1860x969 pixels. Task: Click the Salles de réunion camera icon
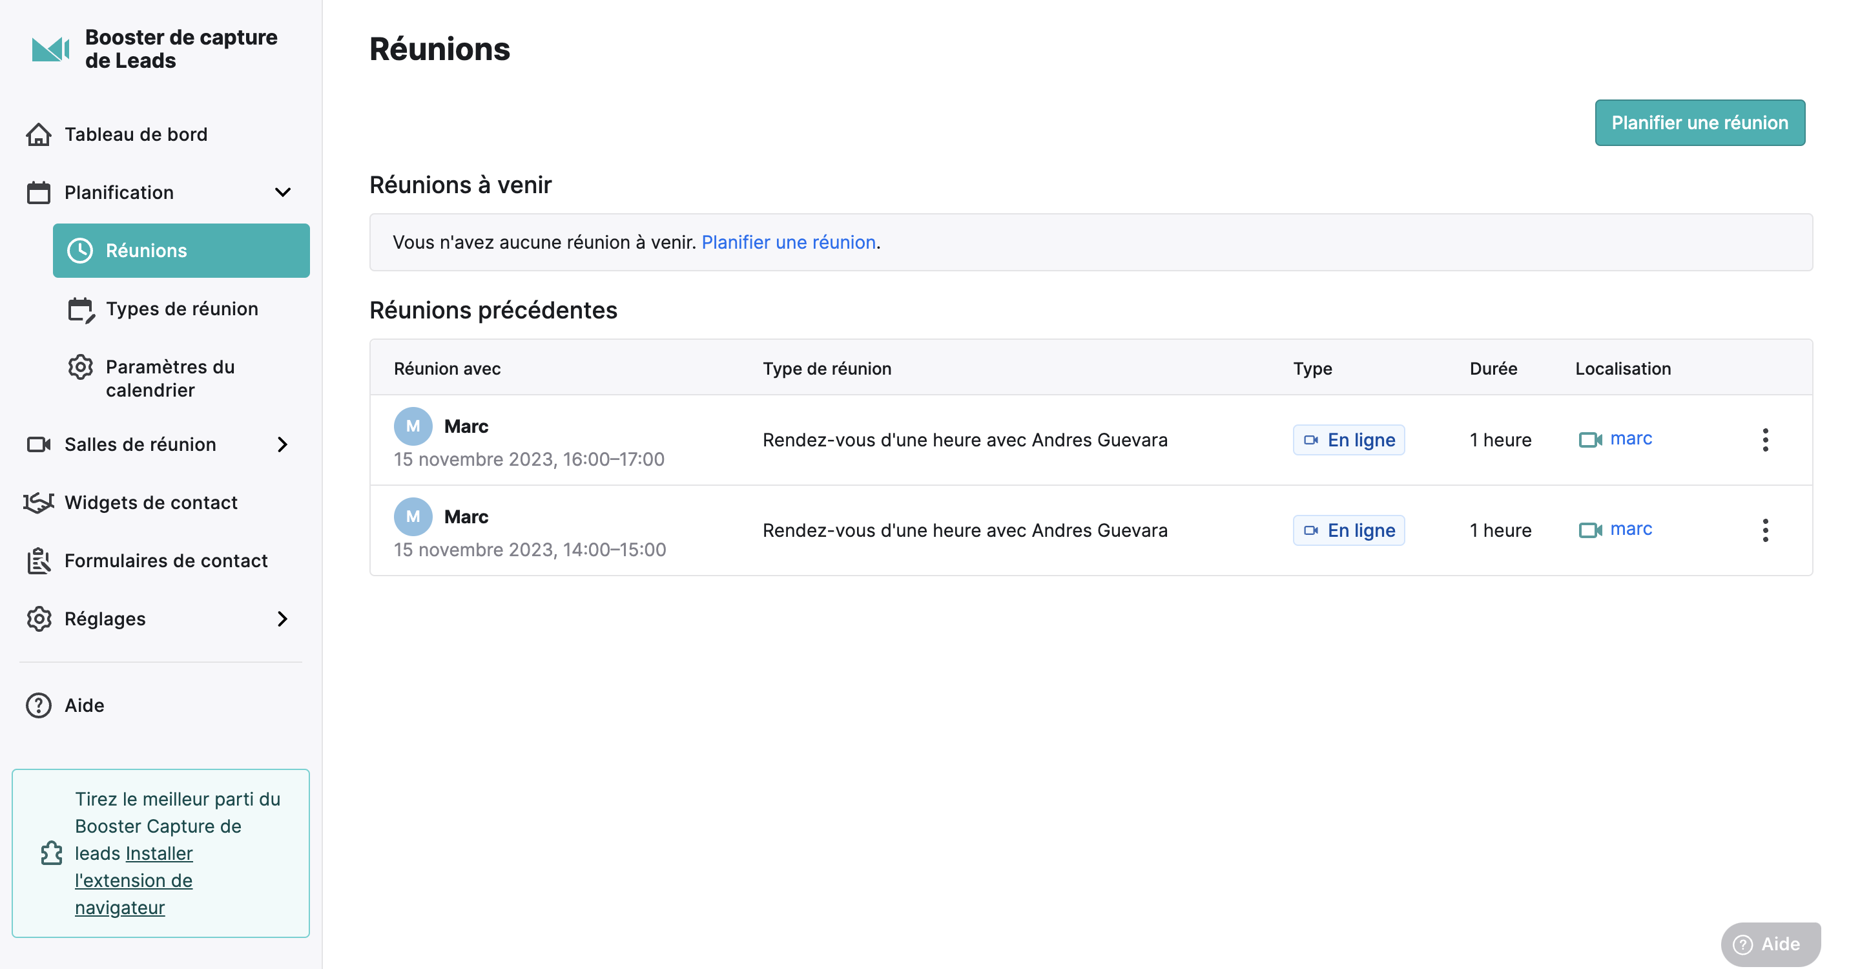tap(38, 444)
